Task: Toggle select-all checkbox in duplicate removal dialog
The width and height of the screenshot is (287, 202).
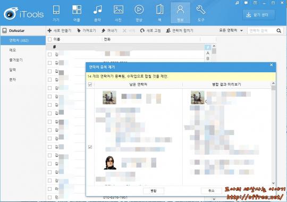Action: [90, 85]
